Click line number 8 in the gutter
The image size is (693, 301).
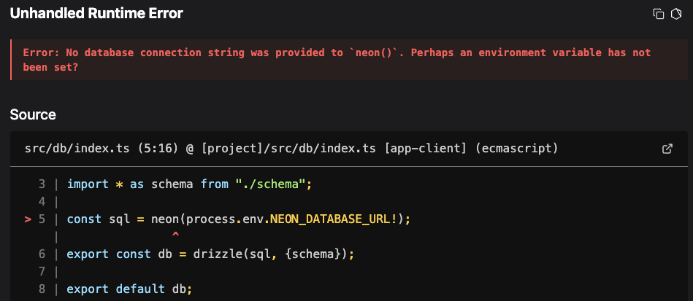click(42, 289)
